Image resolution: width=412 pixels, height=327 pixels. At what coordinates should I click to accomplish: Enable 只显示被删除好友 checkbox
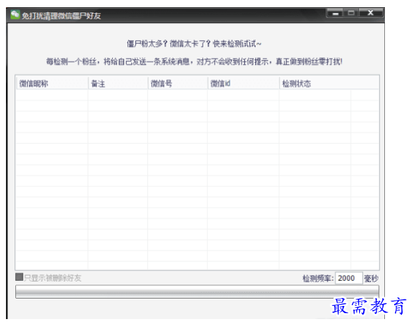click(x=19, y=277)
